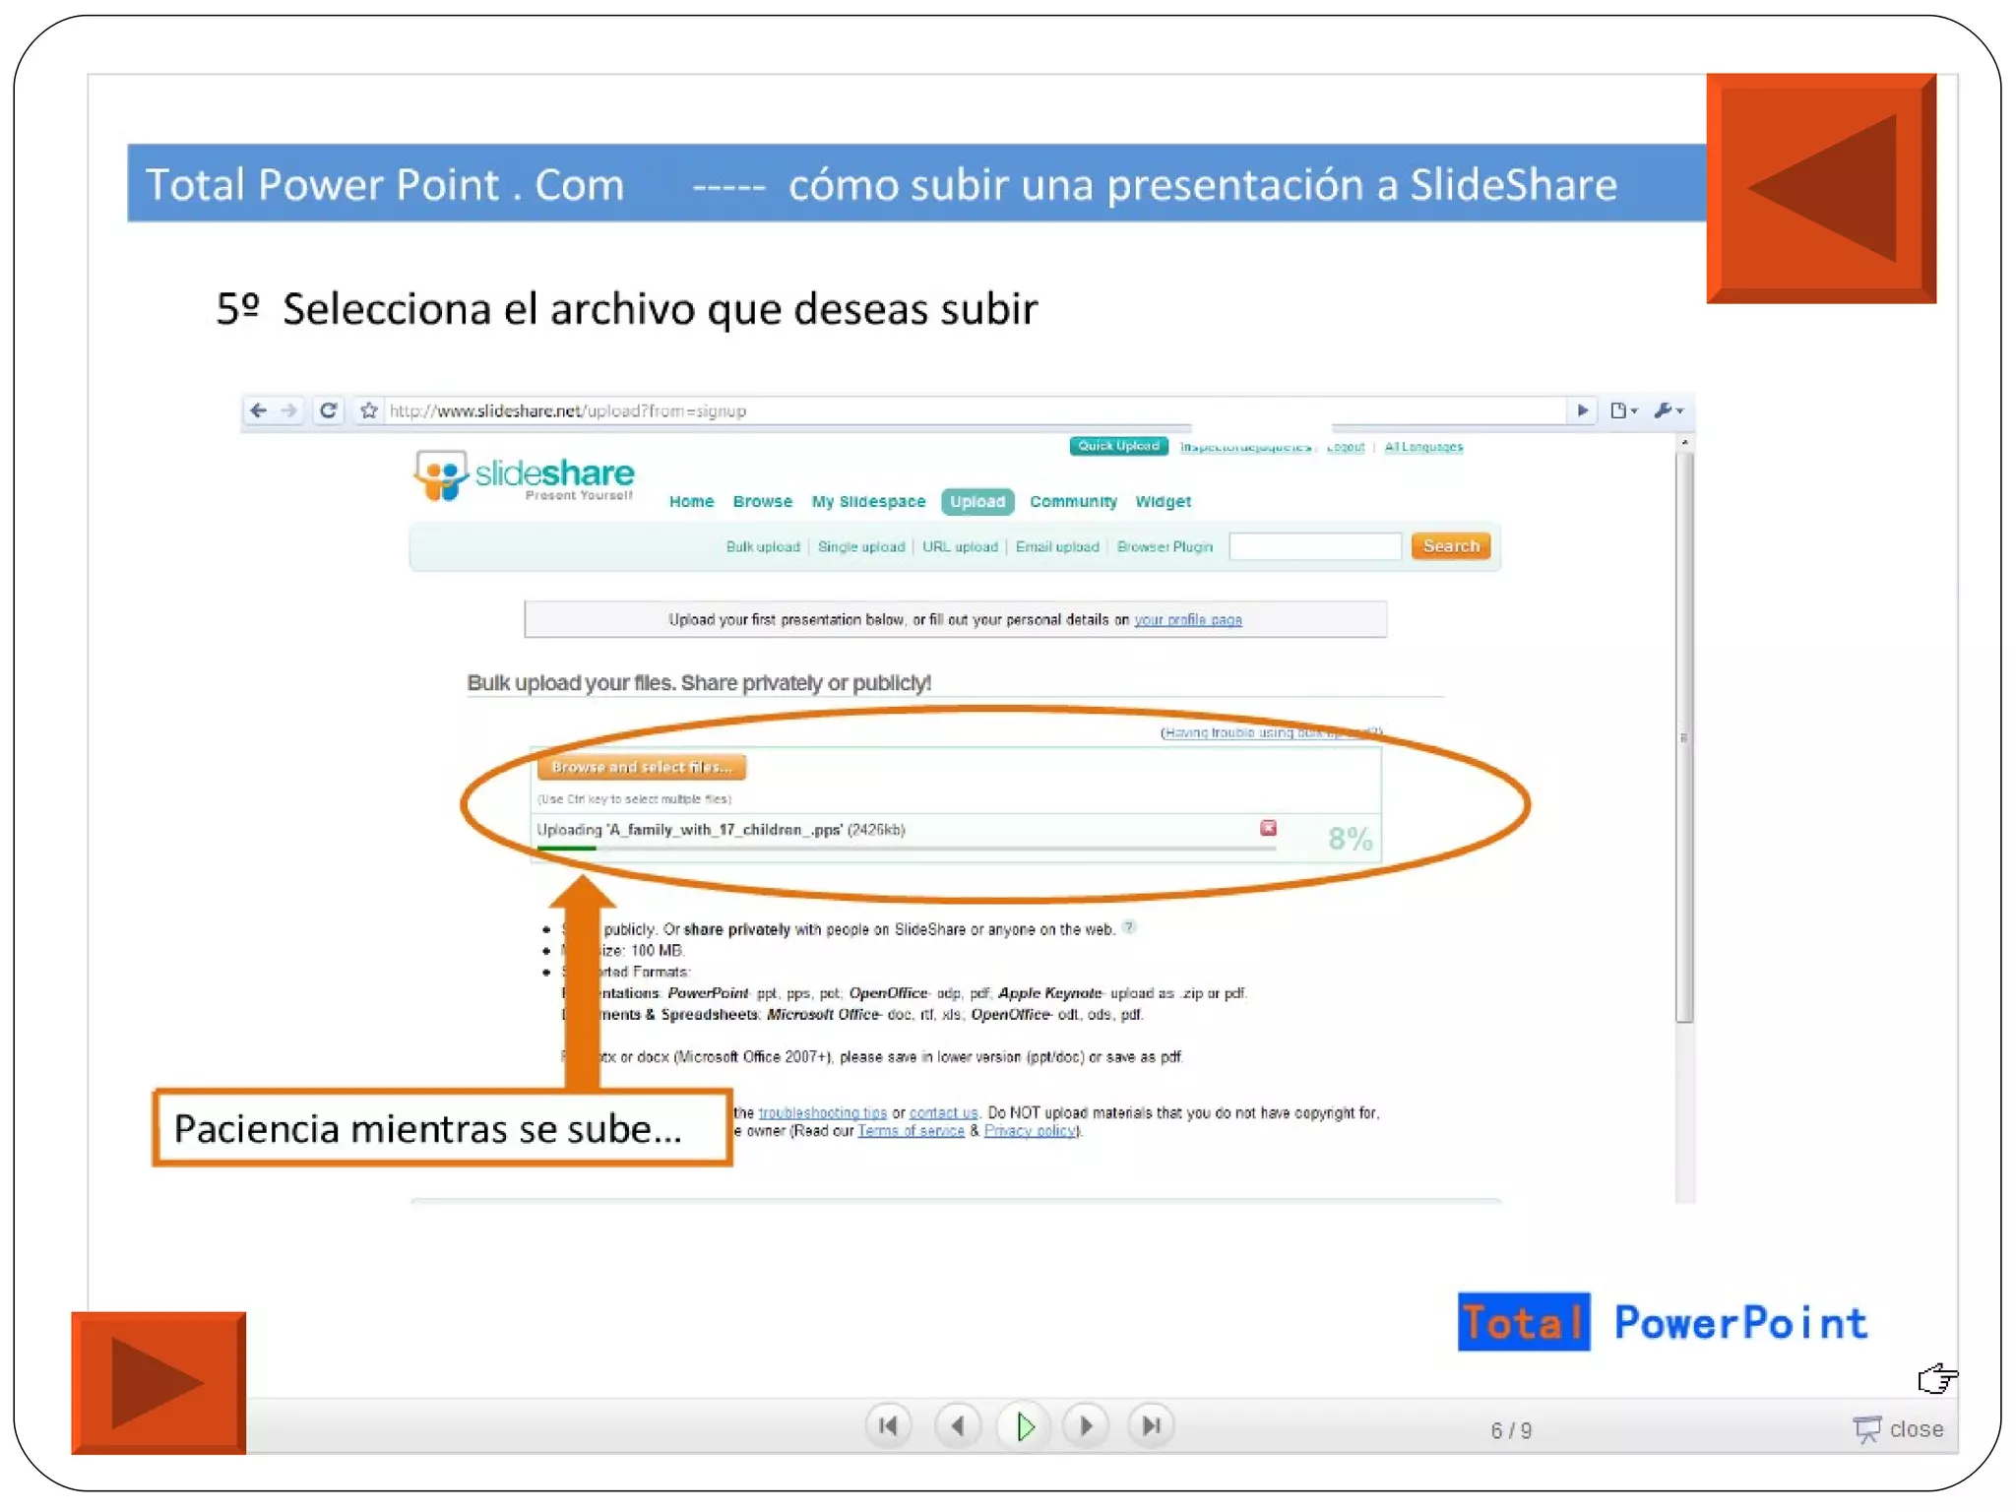The width and height of the screenshot is (2016, 1512).
Task: Click Browse and select files button
Action: 641,767
